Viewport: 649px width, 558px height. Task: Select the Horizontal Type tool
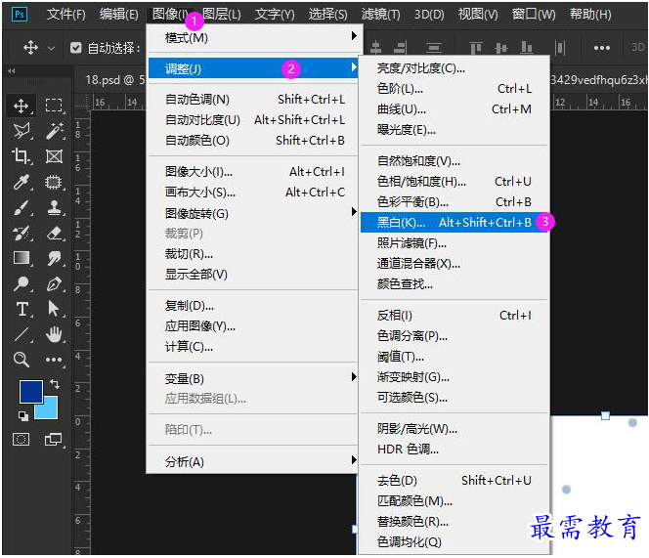[22, 309]
